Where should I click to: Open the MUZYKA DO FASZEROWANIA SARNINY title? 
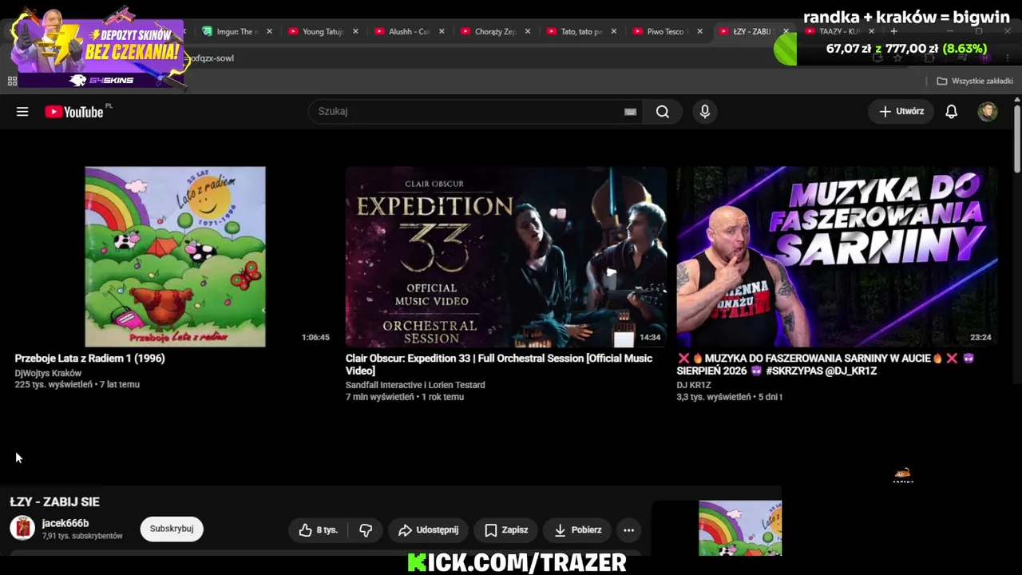click(x=826, y=364)
